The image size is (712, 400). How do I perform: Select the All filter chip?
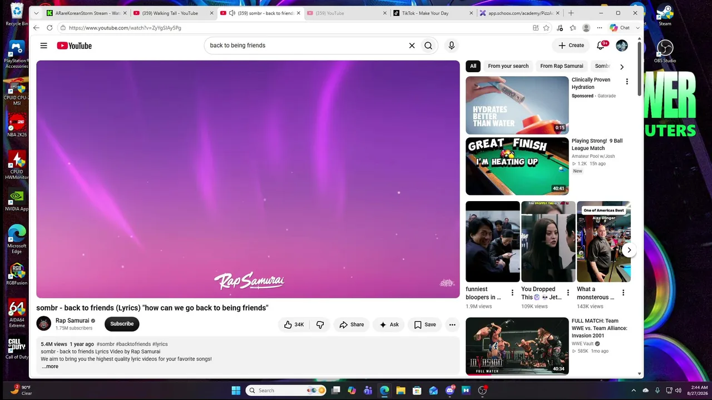click(473, 66)
